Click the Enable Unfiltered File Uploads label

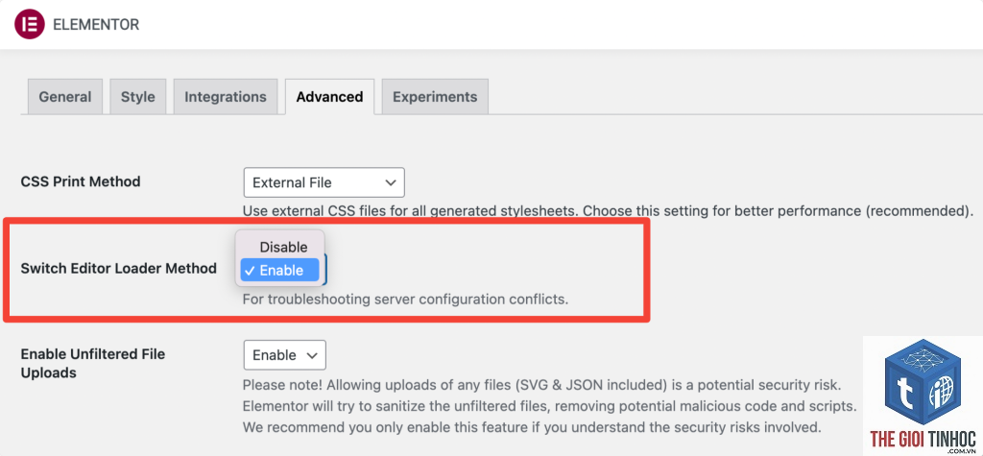[93, 363]
